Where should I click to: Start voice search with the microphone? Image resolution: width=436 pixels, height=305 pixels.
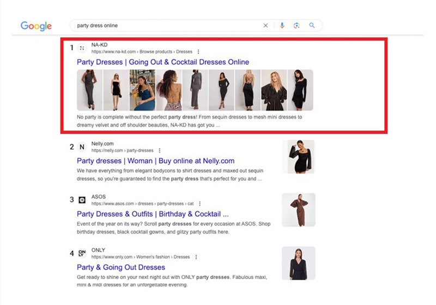(x=282, y=26)
